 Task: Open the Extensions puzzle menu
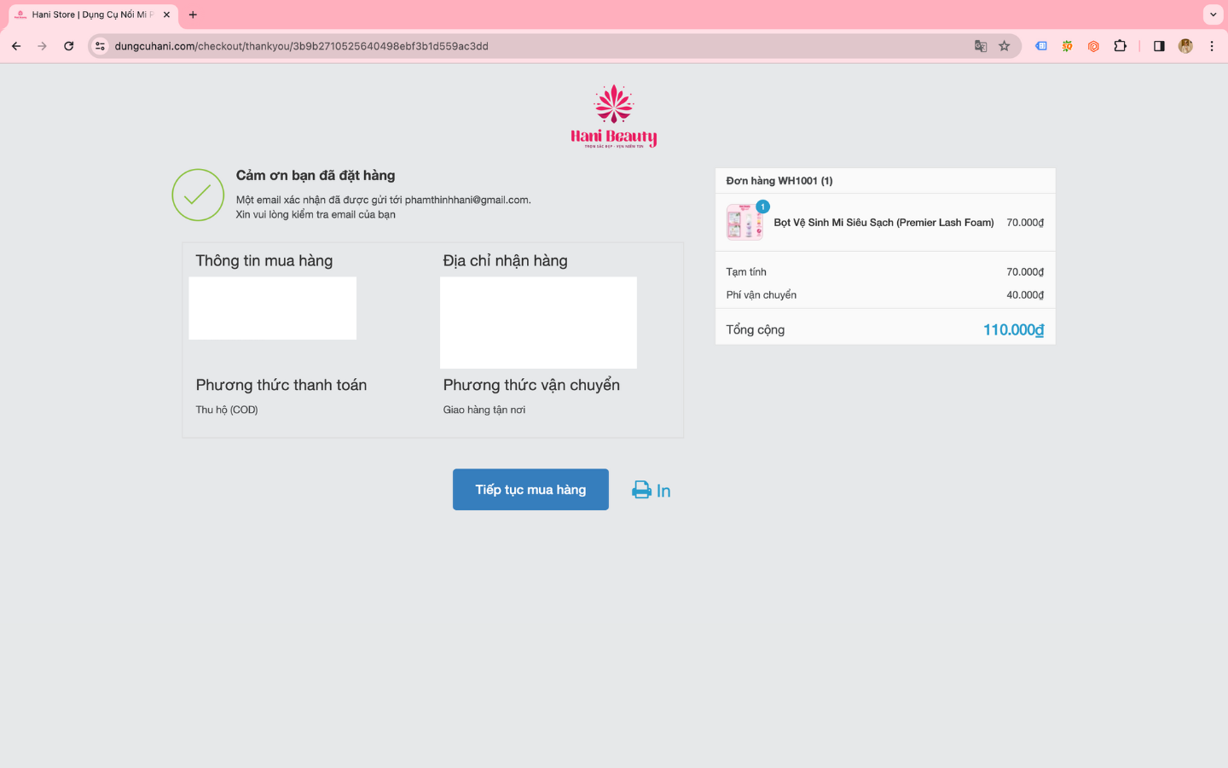pos(1121,46)
